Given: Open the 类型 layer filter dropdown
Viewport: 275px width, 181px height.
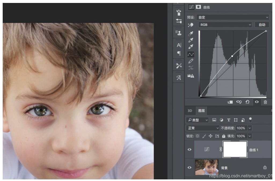Looking at the screenshot, I should (x=197, y=120).
